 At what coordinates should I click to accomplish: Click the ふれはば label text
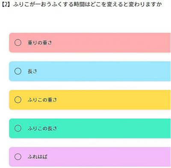click(38, 157)
